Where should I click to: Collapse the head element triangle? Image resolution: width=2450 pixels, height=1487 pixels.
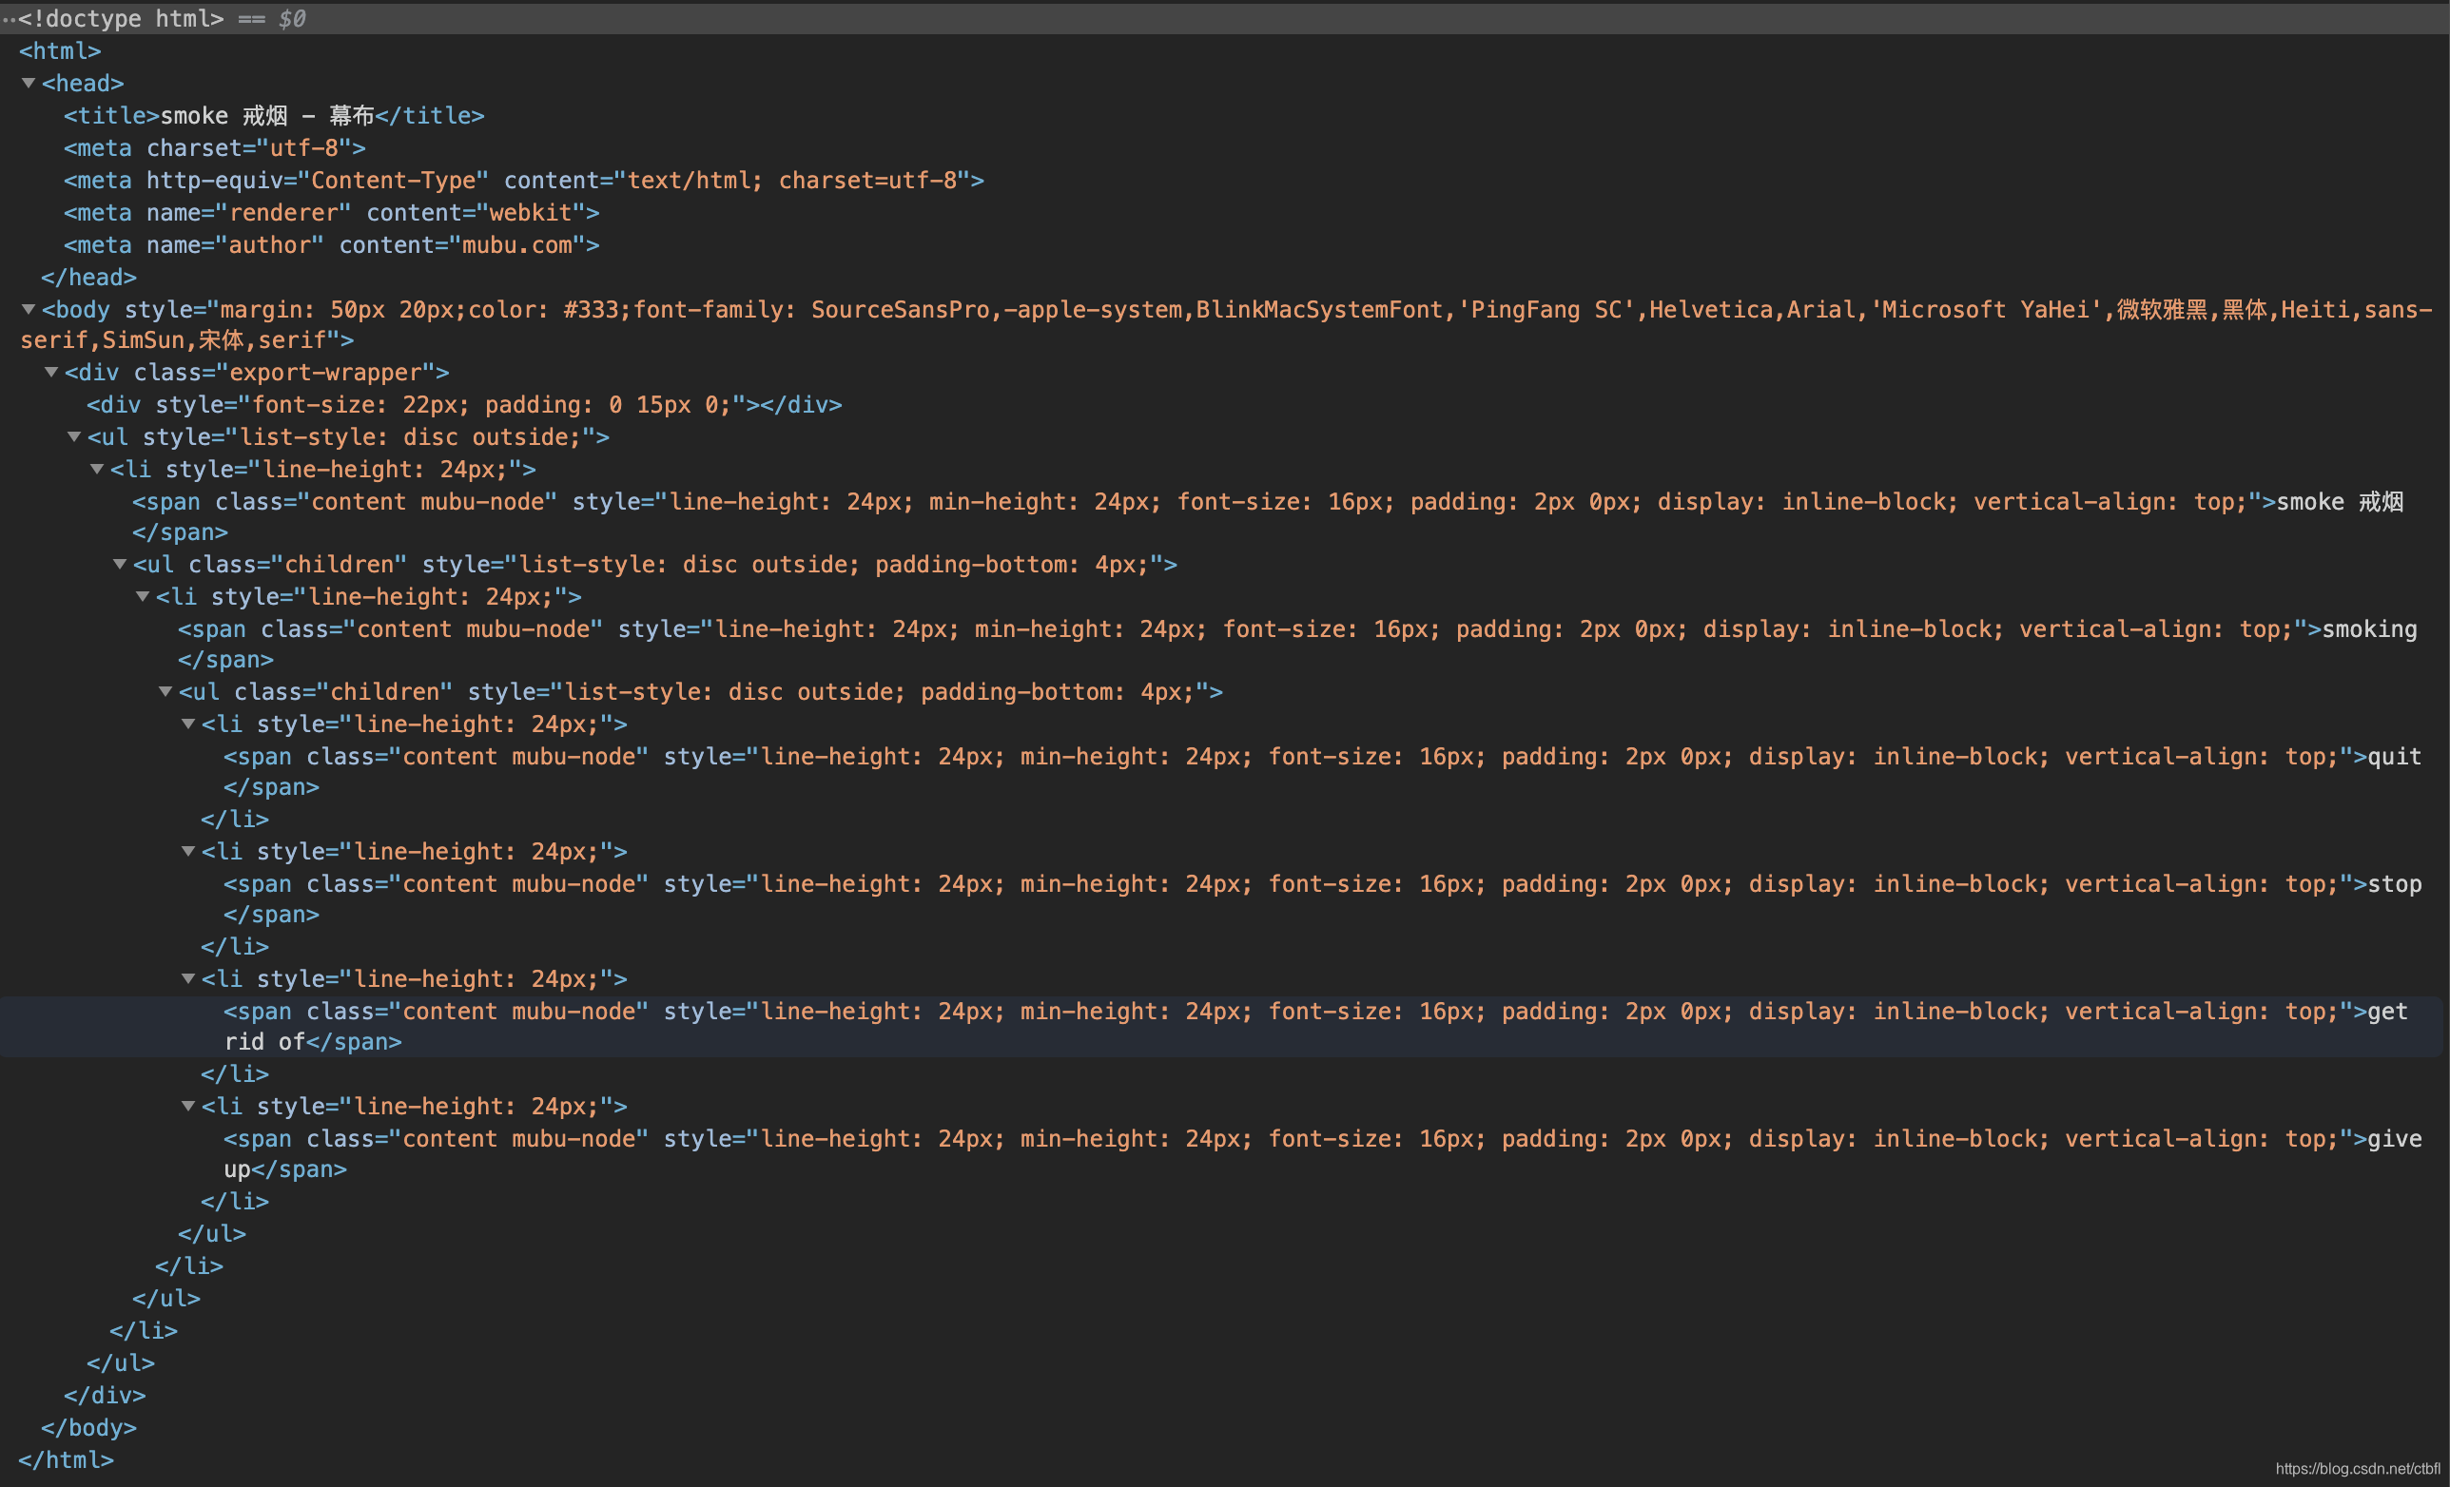[29, 84]
